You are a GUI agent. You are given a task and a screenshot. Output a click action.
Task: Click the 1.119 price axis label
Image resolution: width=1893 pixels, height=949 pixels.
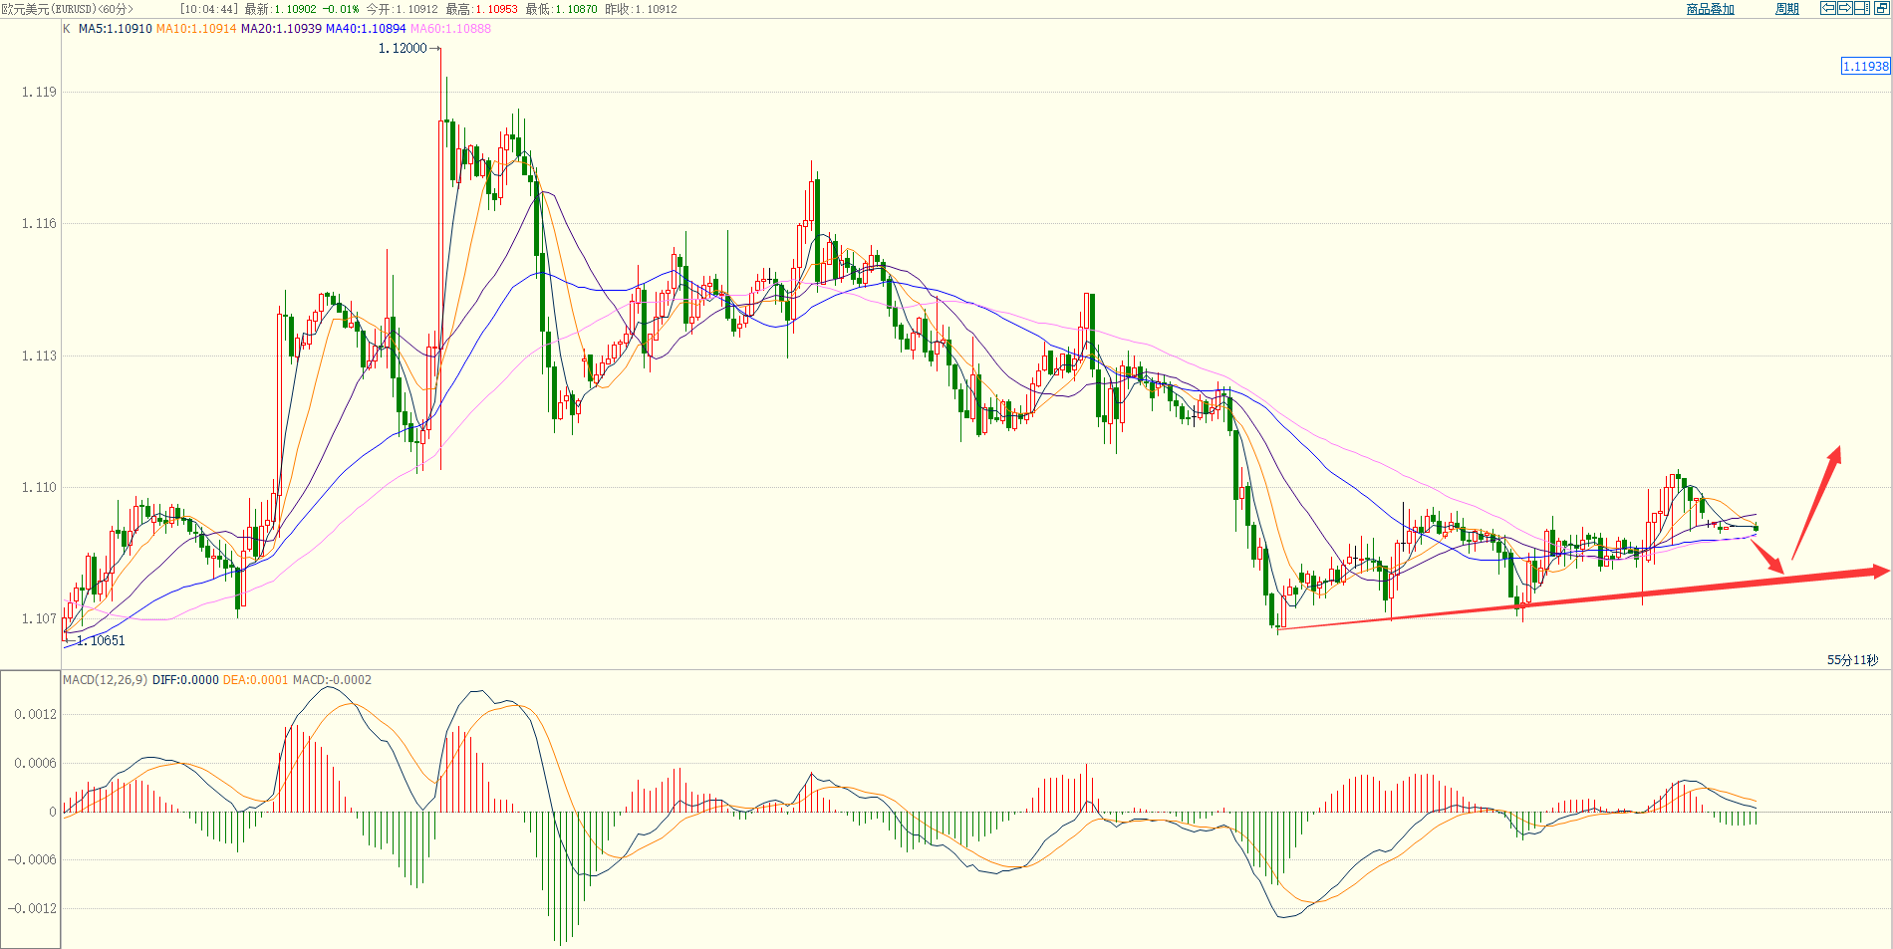tap(39, 92)
